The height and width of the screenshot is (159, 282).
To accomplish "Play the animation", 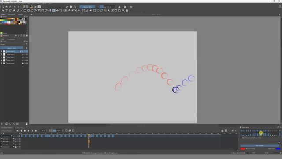I will [x=28, y=131].
